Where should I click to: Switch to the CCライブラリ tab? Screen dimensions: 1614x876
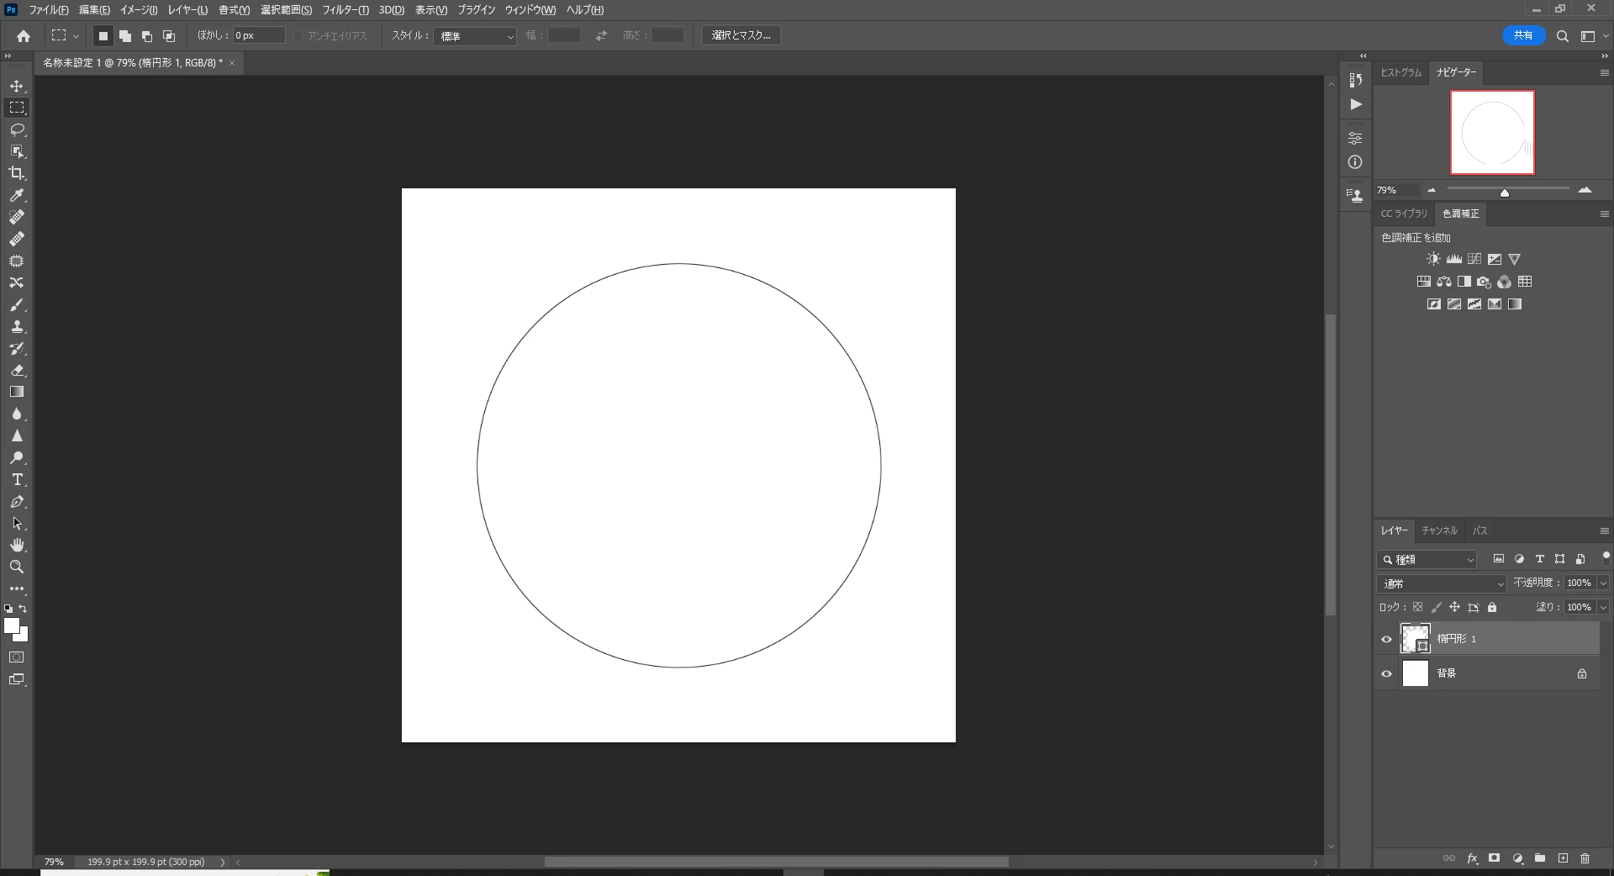(1404, 214)
